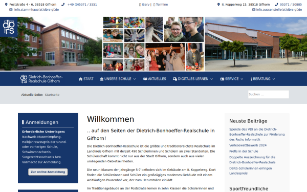307x192 pixels.
Task: Open the BERATUNG menu
Action: [x=263, y=79]
